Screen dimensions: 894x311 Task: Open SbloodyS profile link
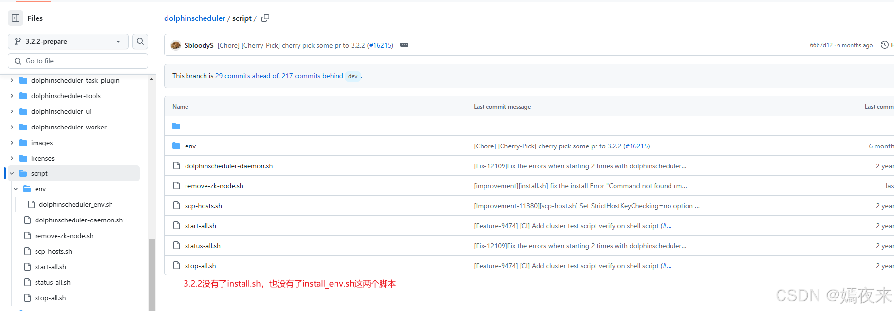pyautogui.click(x=199, y=45)
